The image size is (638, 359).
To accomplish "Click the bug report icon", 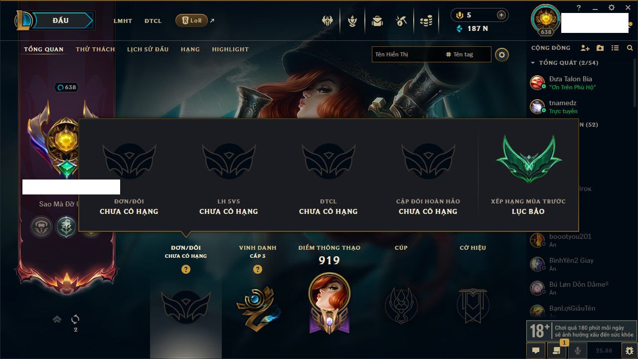I will pos(630,351).
